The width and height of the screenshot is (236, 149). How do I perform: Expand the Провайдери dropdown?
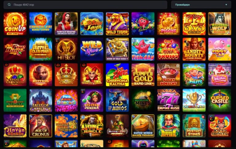point(201,5)
